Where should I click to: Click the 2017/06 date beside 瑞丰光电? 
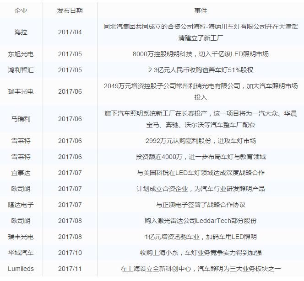pos(70,91)
